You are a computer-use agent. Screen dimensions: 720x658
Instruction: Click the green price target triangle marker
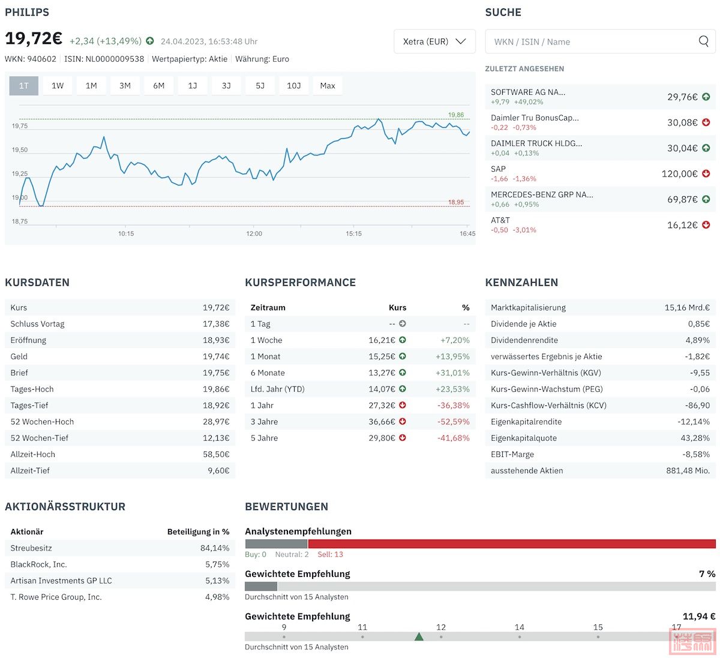point(419,636)
